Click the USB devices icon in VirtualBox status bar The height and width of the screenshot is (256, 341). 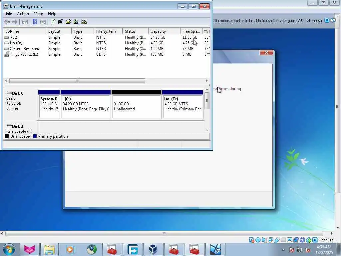(277, 240)
